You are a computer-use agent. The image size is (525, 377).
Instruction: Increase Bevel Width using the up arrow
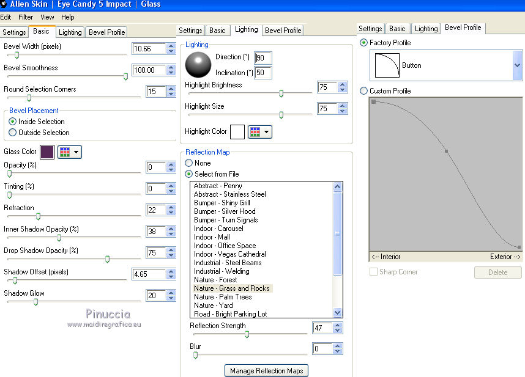coord(171,46)
